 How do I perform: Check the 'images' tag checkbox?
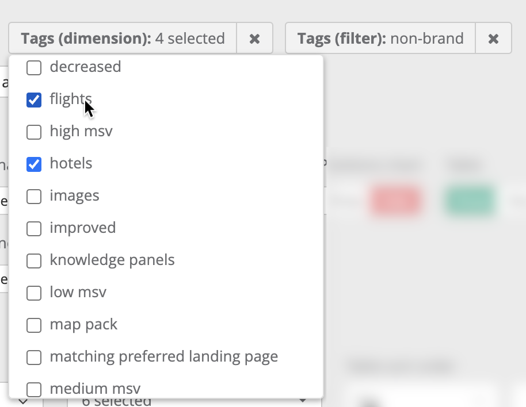click(x=34, y=197)
